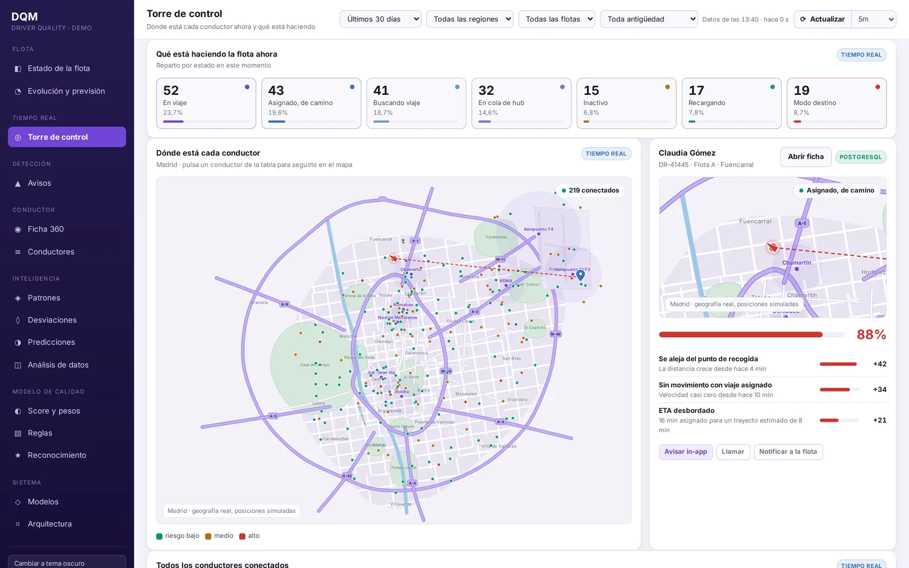Open the Todas las flotas dropdown
This screenshot has height=568, width=909.
click(x=557, y=19)
